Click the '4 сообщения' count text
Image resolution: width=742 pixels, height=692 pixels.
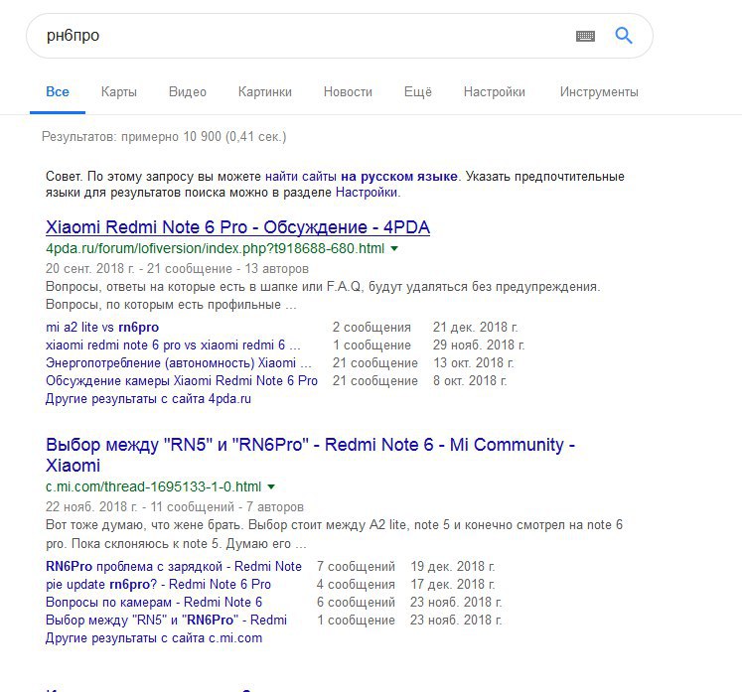click(356, 585)
